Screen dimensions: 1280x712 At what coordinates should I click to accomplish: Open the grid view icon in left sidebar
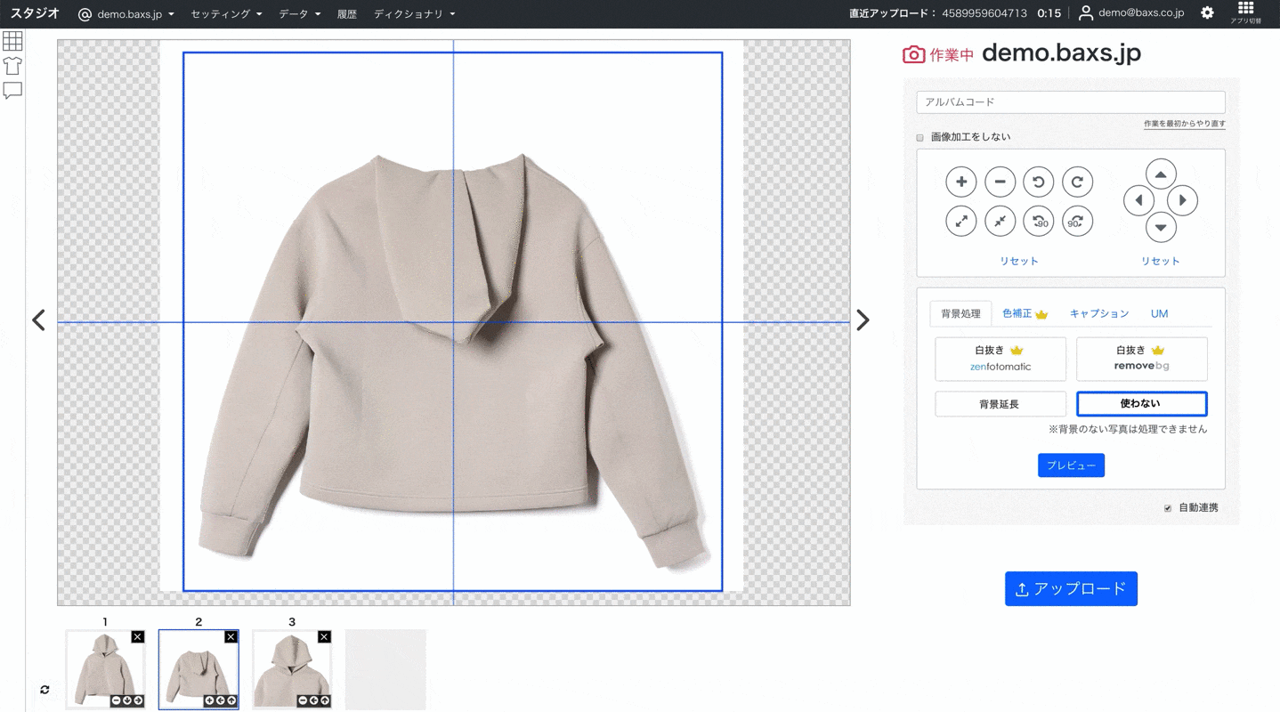12,41
